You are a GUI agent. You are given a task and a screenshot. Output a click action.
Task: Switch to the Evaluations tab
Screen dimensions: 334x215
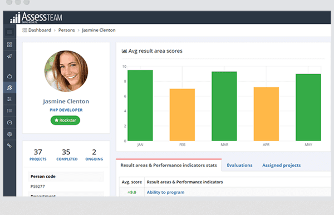coord(239,165)
